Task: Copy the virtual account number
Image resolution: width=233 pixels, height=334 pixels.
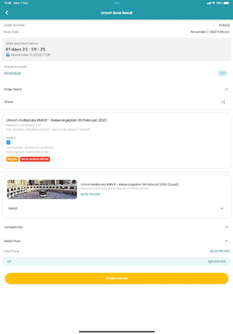Action: click(x=223, y=73)
